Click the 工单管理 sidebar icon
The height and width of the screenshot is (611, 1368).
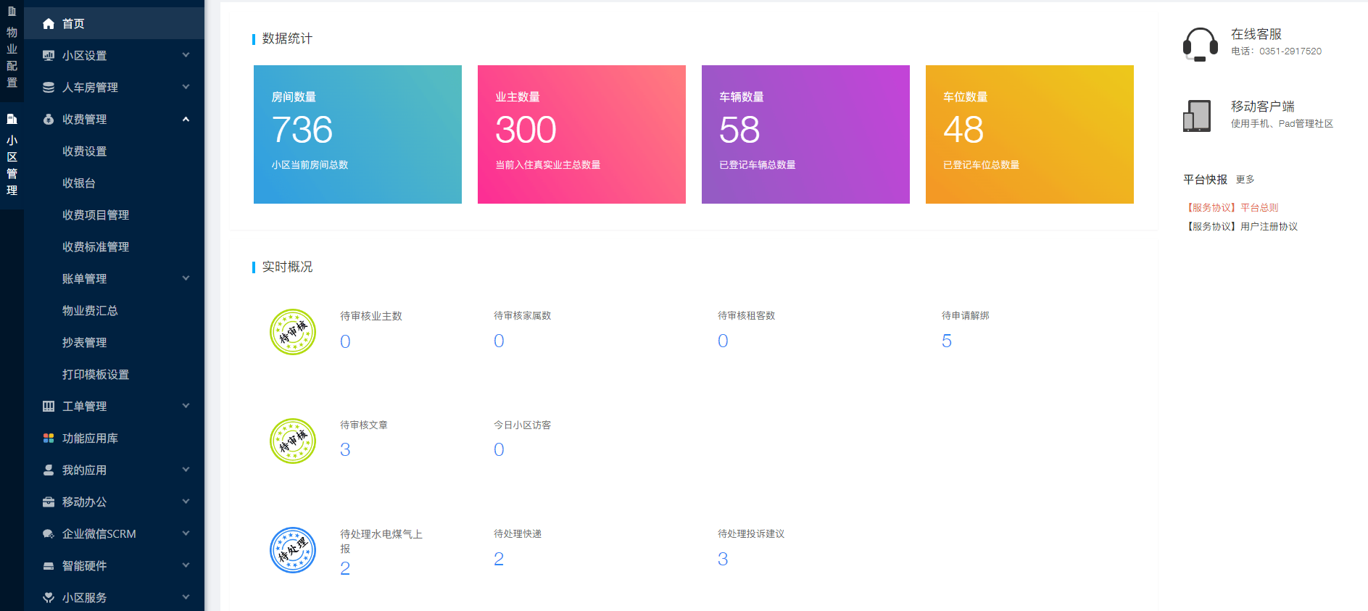pos(49,407)
